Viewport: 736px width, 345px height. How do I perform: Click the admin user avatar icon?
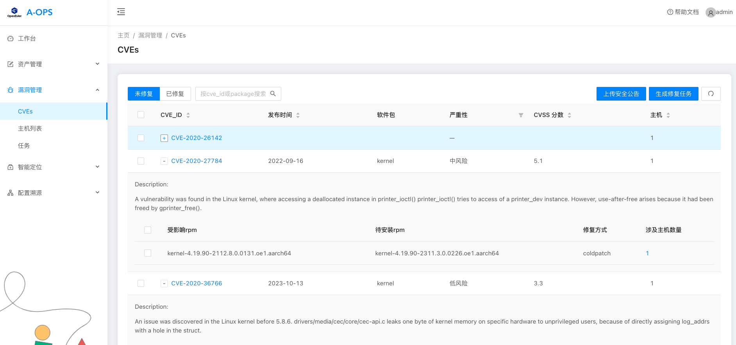pos(710,12)
